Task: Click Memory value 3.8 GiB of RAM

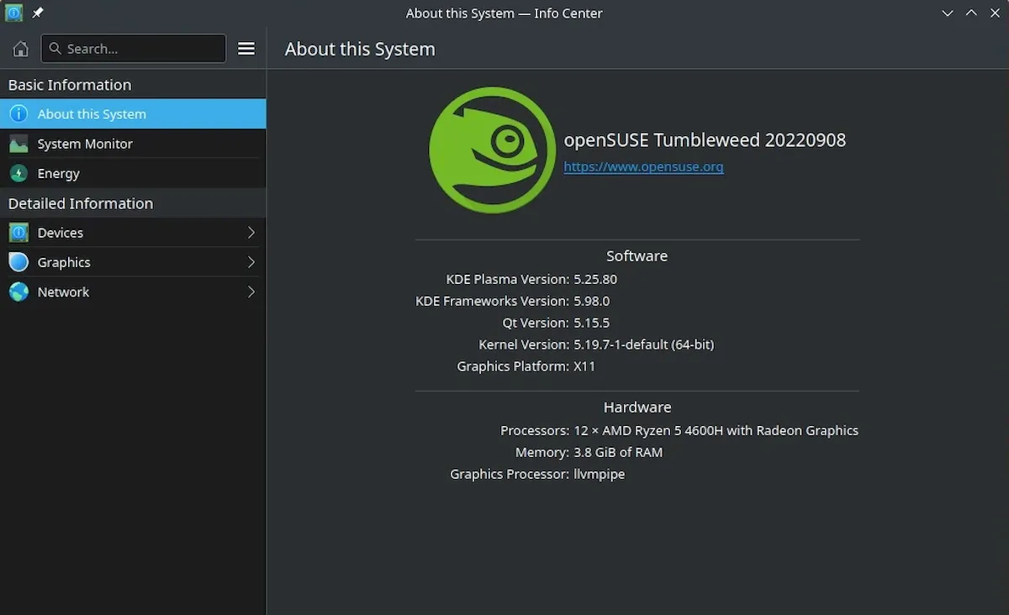Action: tap(618, 452)
